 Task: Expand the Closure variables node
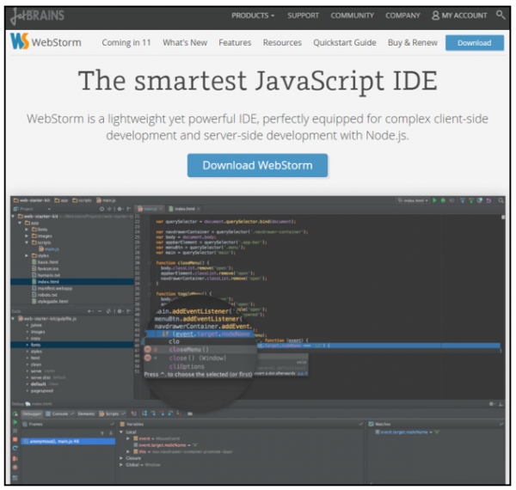coord(121,458)
